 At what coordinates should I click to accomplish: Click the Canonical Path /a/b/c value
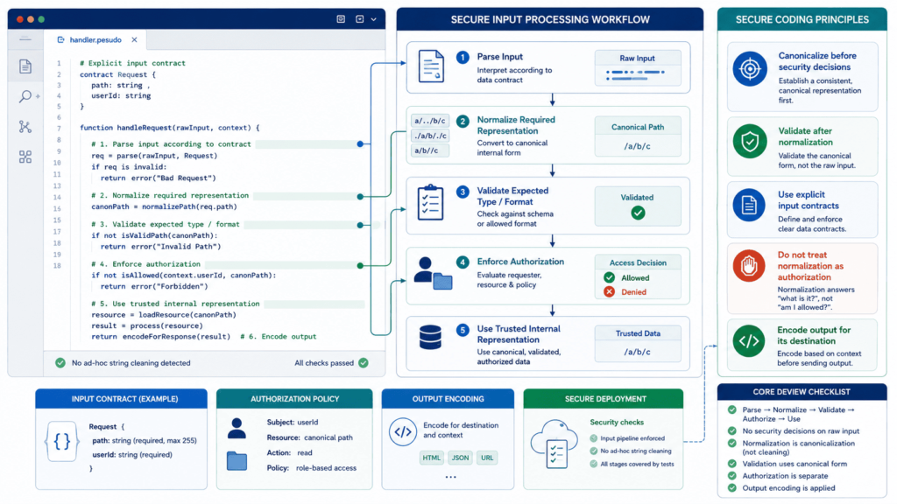click(x=638, y=146)
